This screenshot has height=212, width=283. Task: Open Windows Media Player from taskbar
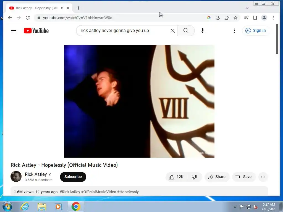59,206
